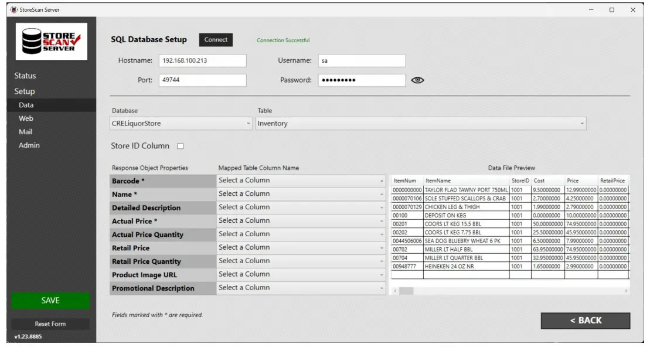Image resolution: width=650 pixels, height=347 pixels.
Task: Close the StoreScan Server window
Action: coord(633,9)
